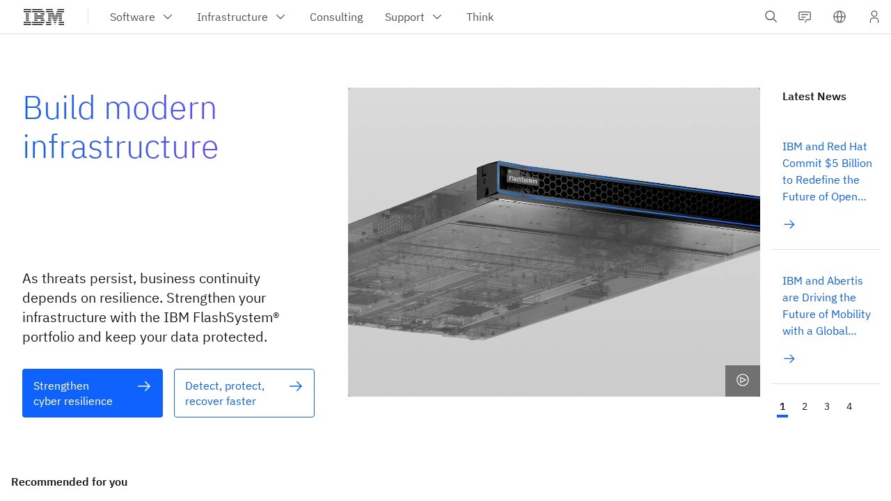Open the user profile icon

pyautogui.click(x=874, y=17)
